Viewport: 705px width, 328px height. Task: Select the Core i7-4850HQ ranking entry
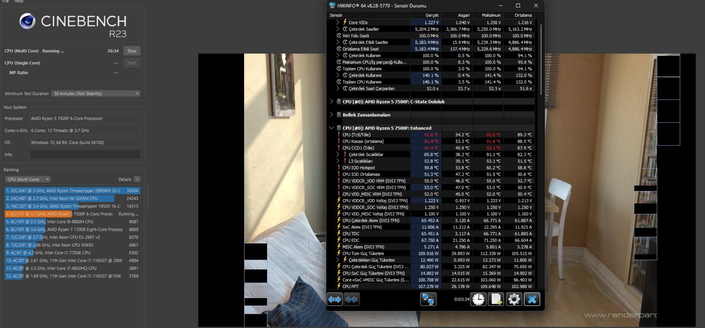coord(72,268)
